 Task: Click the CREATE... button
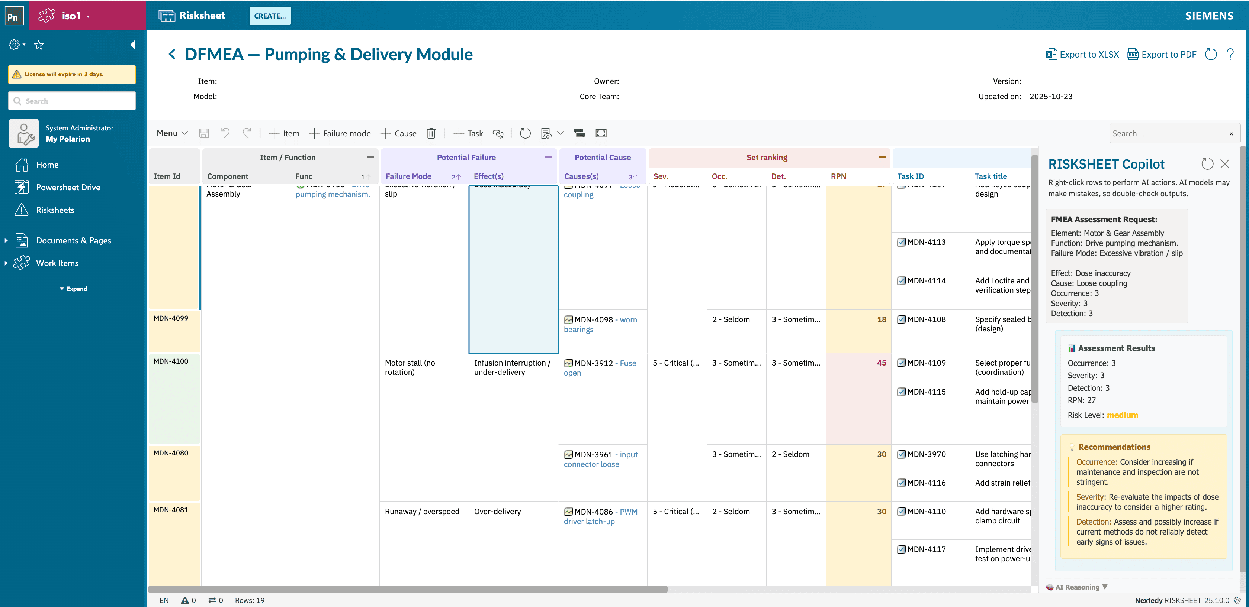(x=270, y=16)
